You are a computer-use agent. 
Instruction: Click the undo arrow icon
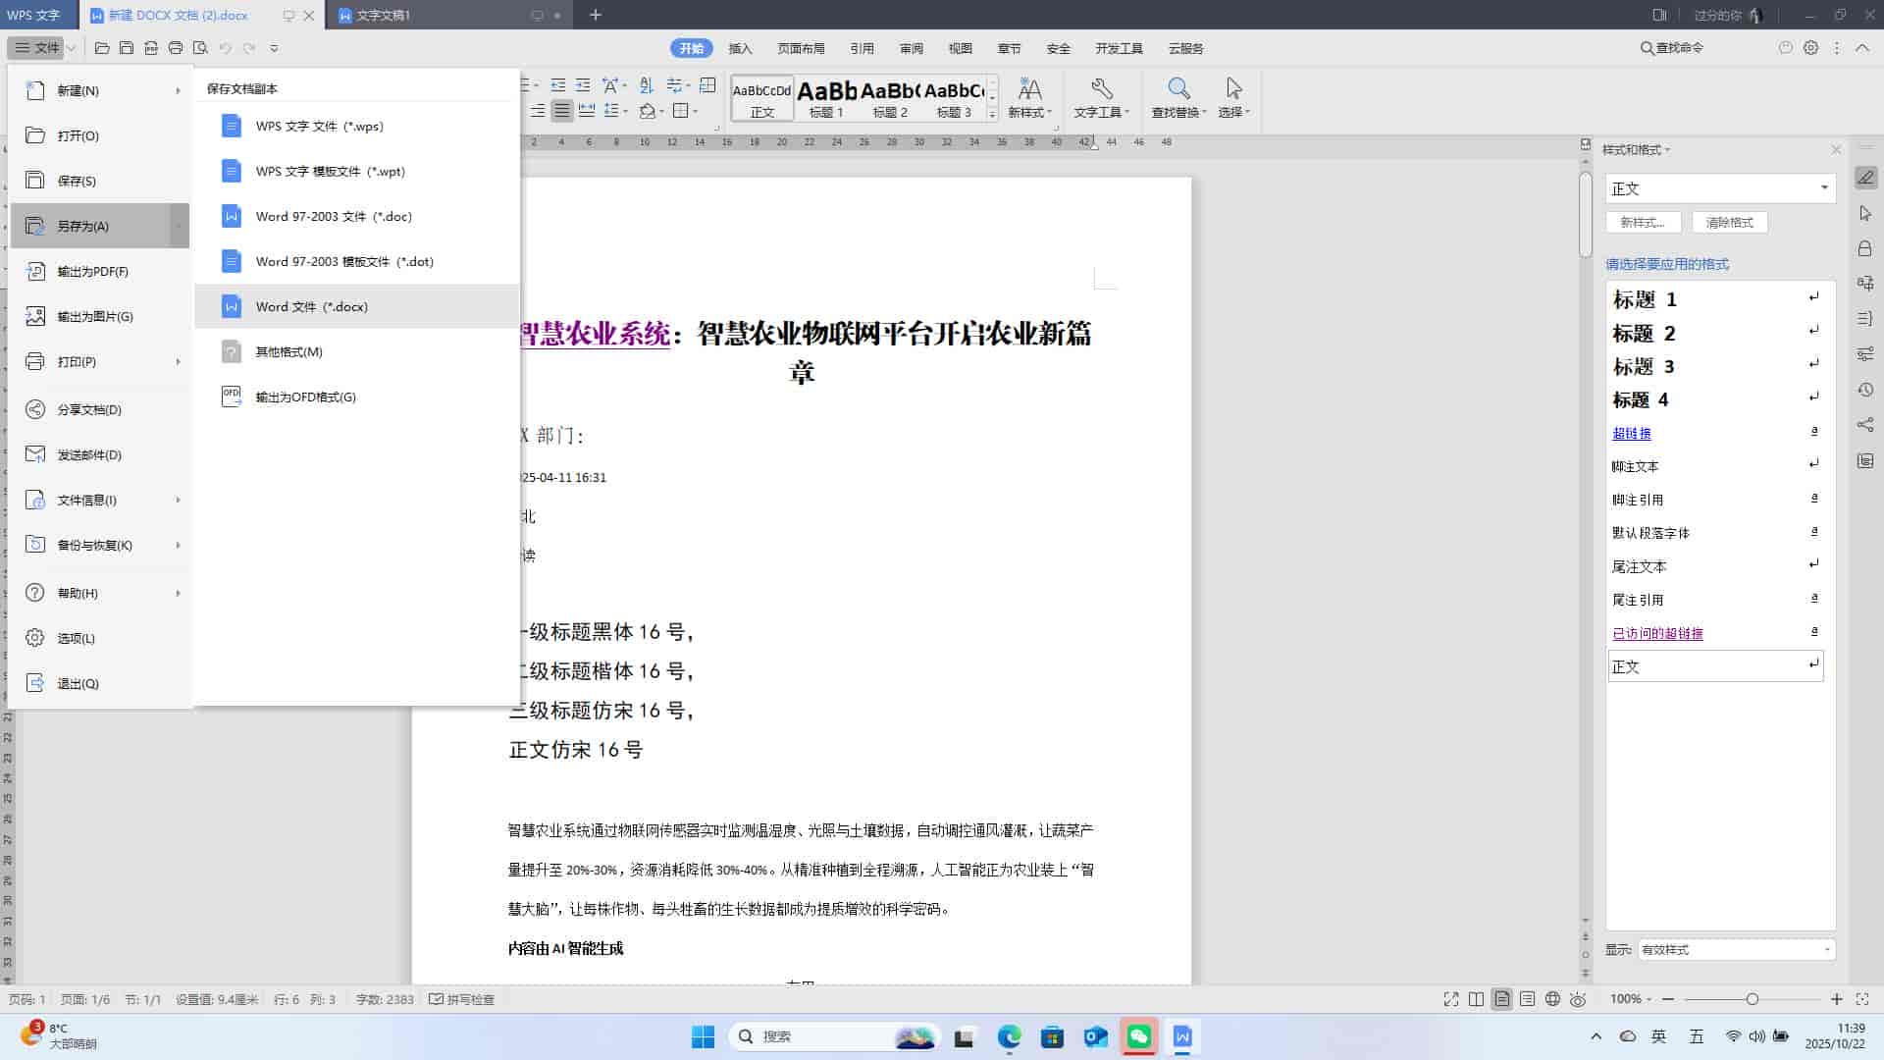225,47
